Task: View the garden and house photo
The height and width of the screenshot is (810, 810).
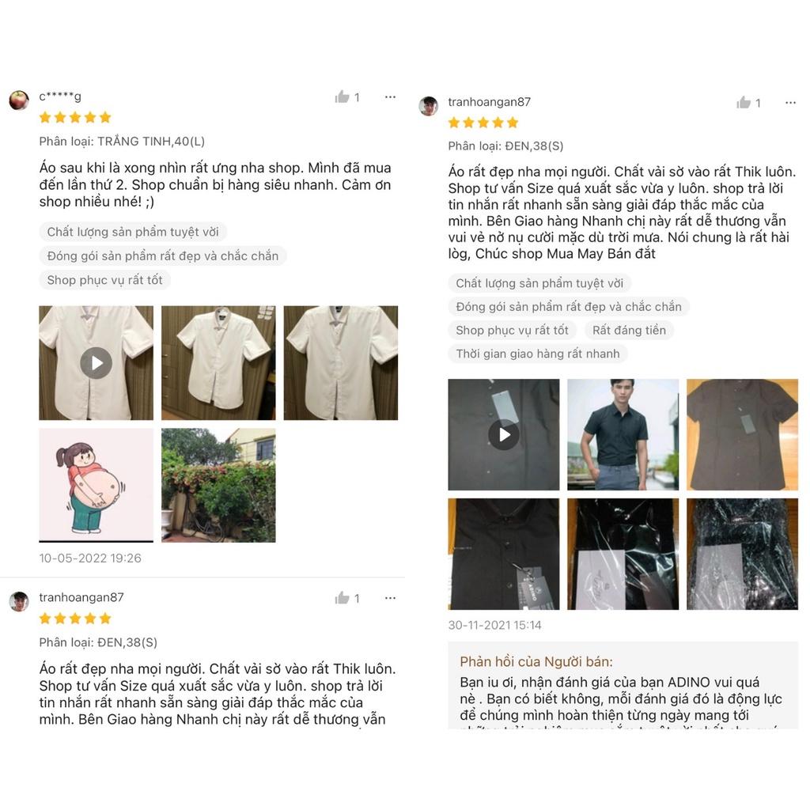Action: (218, 485)
